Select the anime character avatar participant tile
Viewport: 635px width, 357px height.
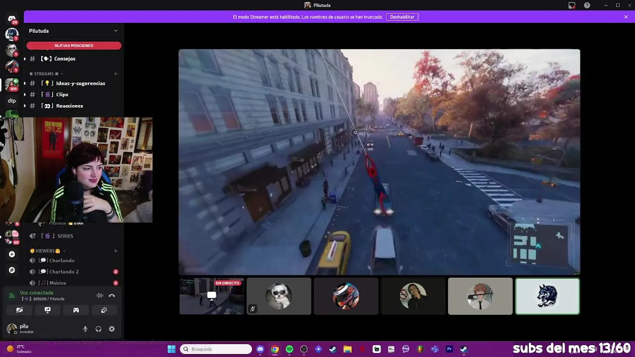point(480,297)
